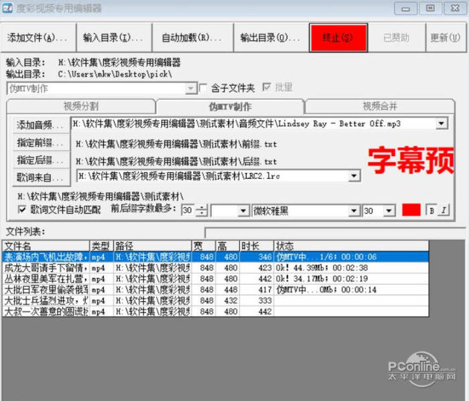This screenshot has height=401, width=469.
Task: Expand the audio file path dropdown
Action: pyautogui.click(x=442, y=123)
